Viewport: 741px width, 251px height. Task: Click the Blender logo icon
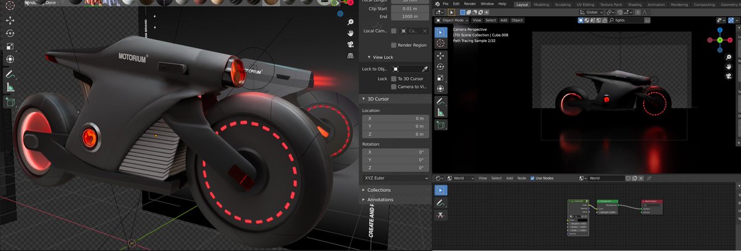pyautogui.click(x=436, y=4)
